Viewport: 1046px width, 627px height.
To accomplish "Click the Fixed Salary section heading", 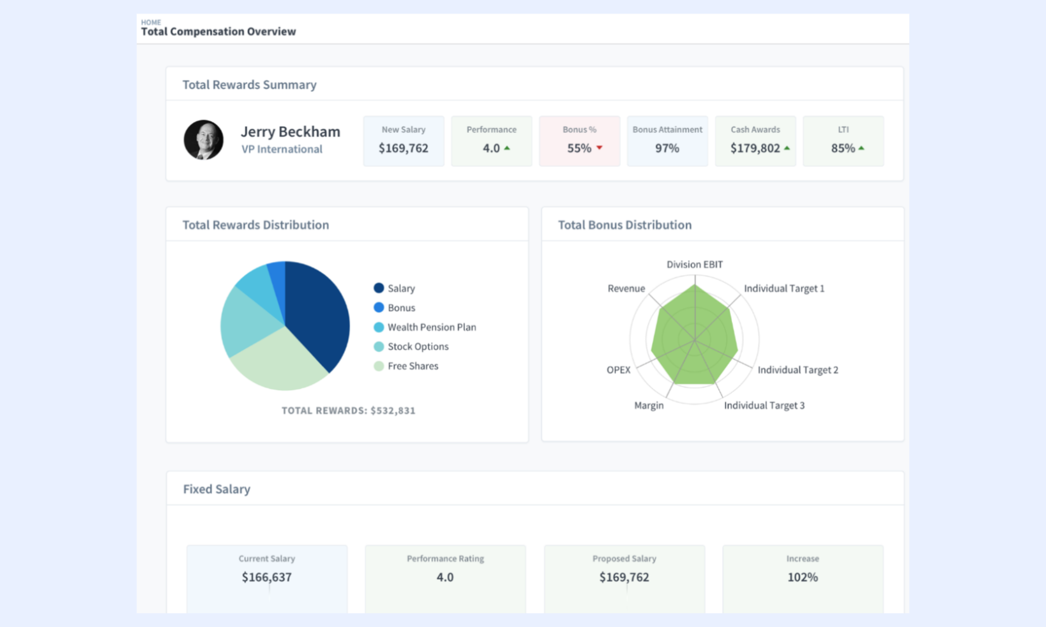I will point(217,489).
